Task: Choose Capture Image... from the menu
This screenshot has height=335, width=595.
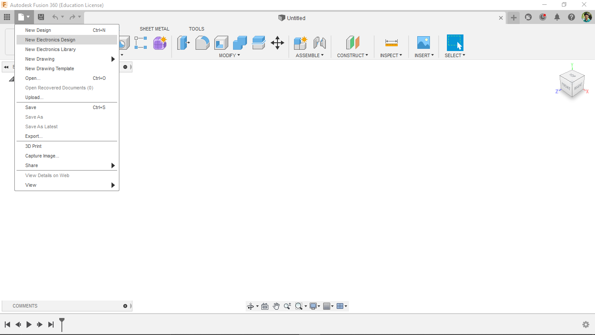Action: (67, 156)
